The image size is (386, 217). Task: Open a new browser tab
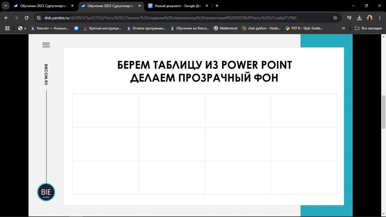tap(217, 6)
